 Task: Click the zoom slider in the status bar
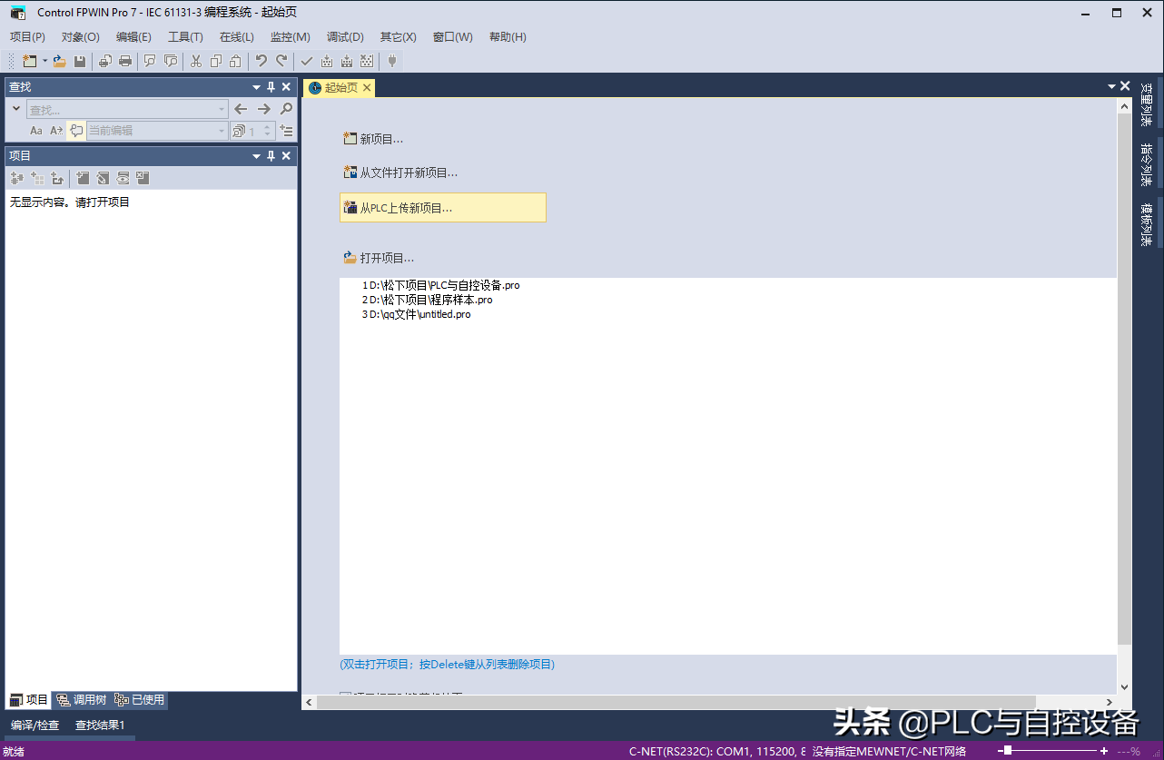coord(1008,751)
